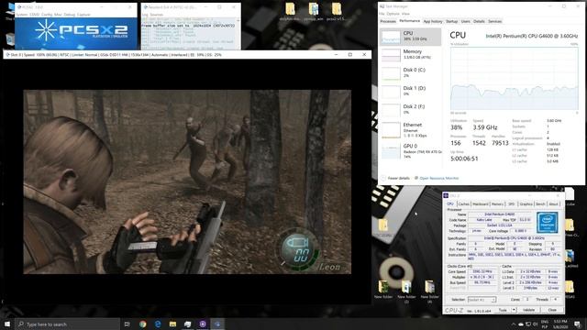587x330 pixels.
Task: Open the CDVD menu in PCSX2
Action: tap(35, 15)
